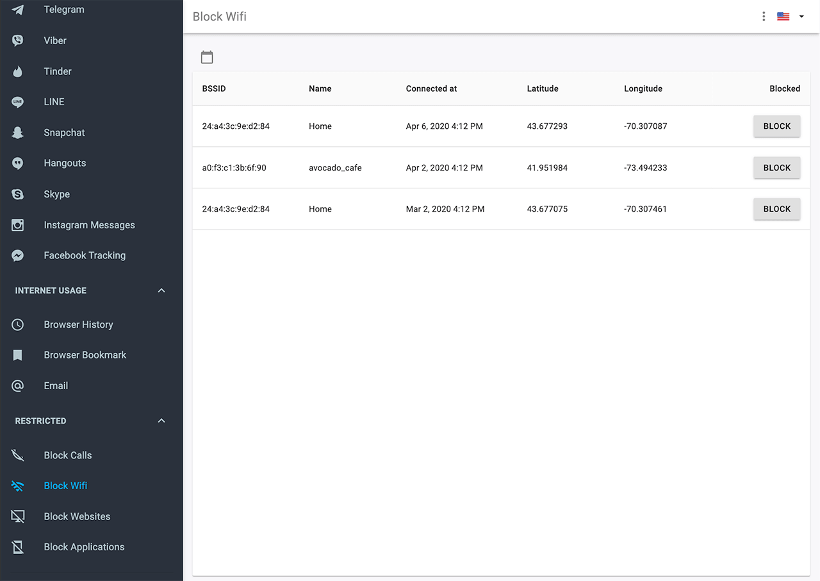Screen dimensions: 820x581
Task: Open the calendar date filter icon
Action: (x=207, y=57)
